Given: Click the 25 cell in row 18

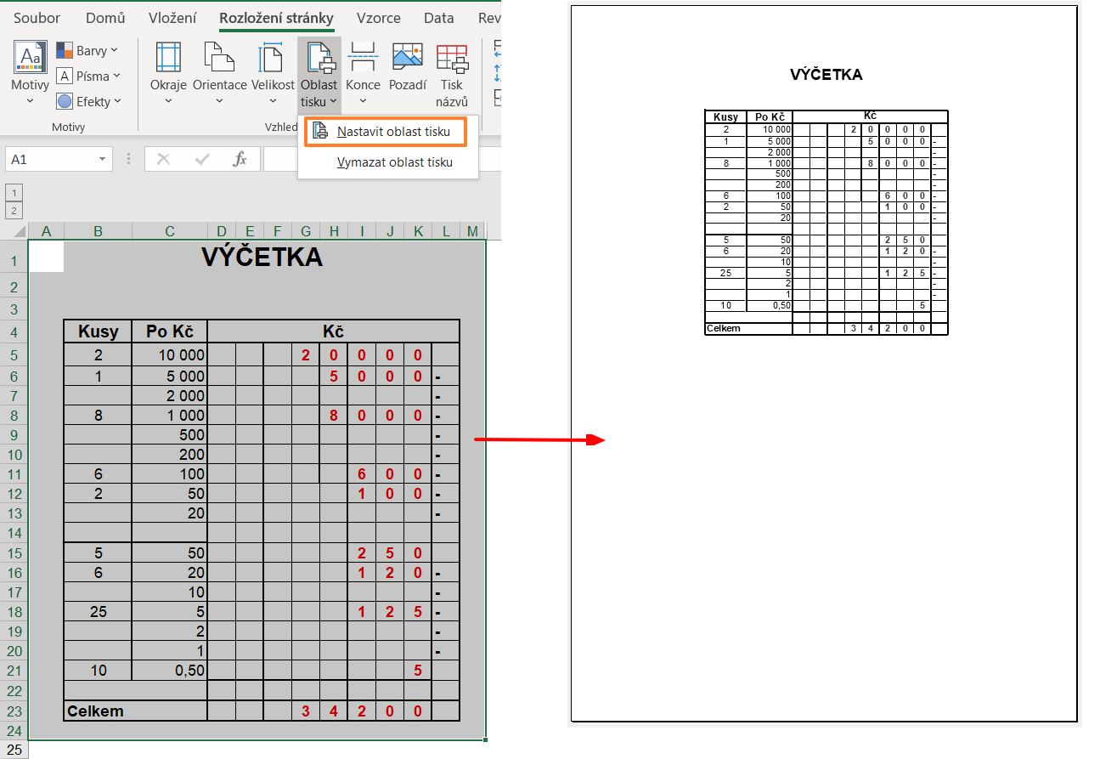Looking at the screenshot, I should (x=98, y=611).
